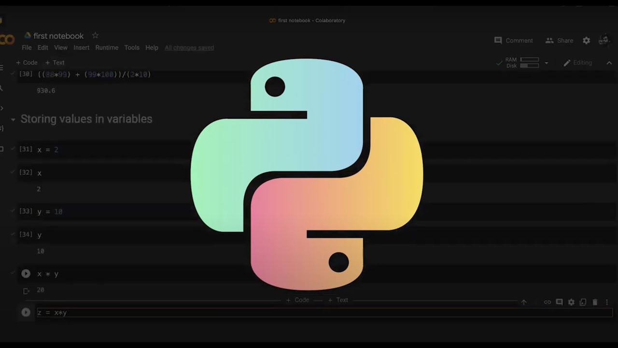Add a comment from the cell toolbar
618x348 pixels.
click(559, 302)
